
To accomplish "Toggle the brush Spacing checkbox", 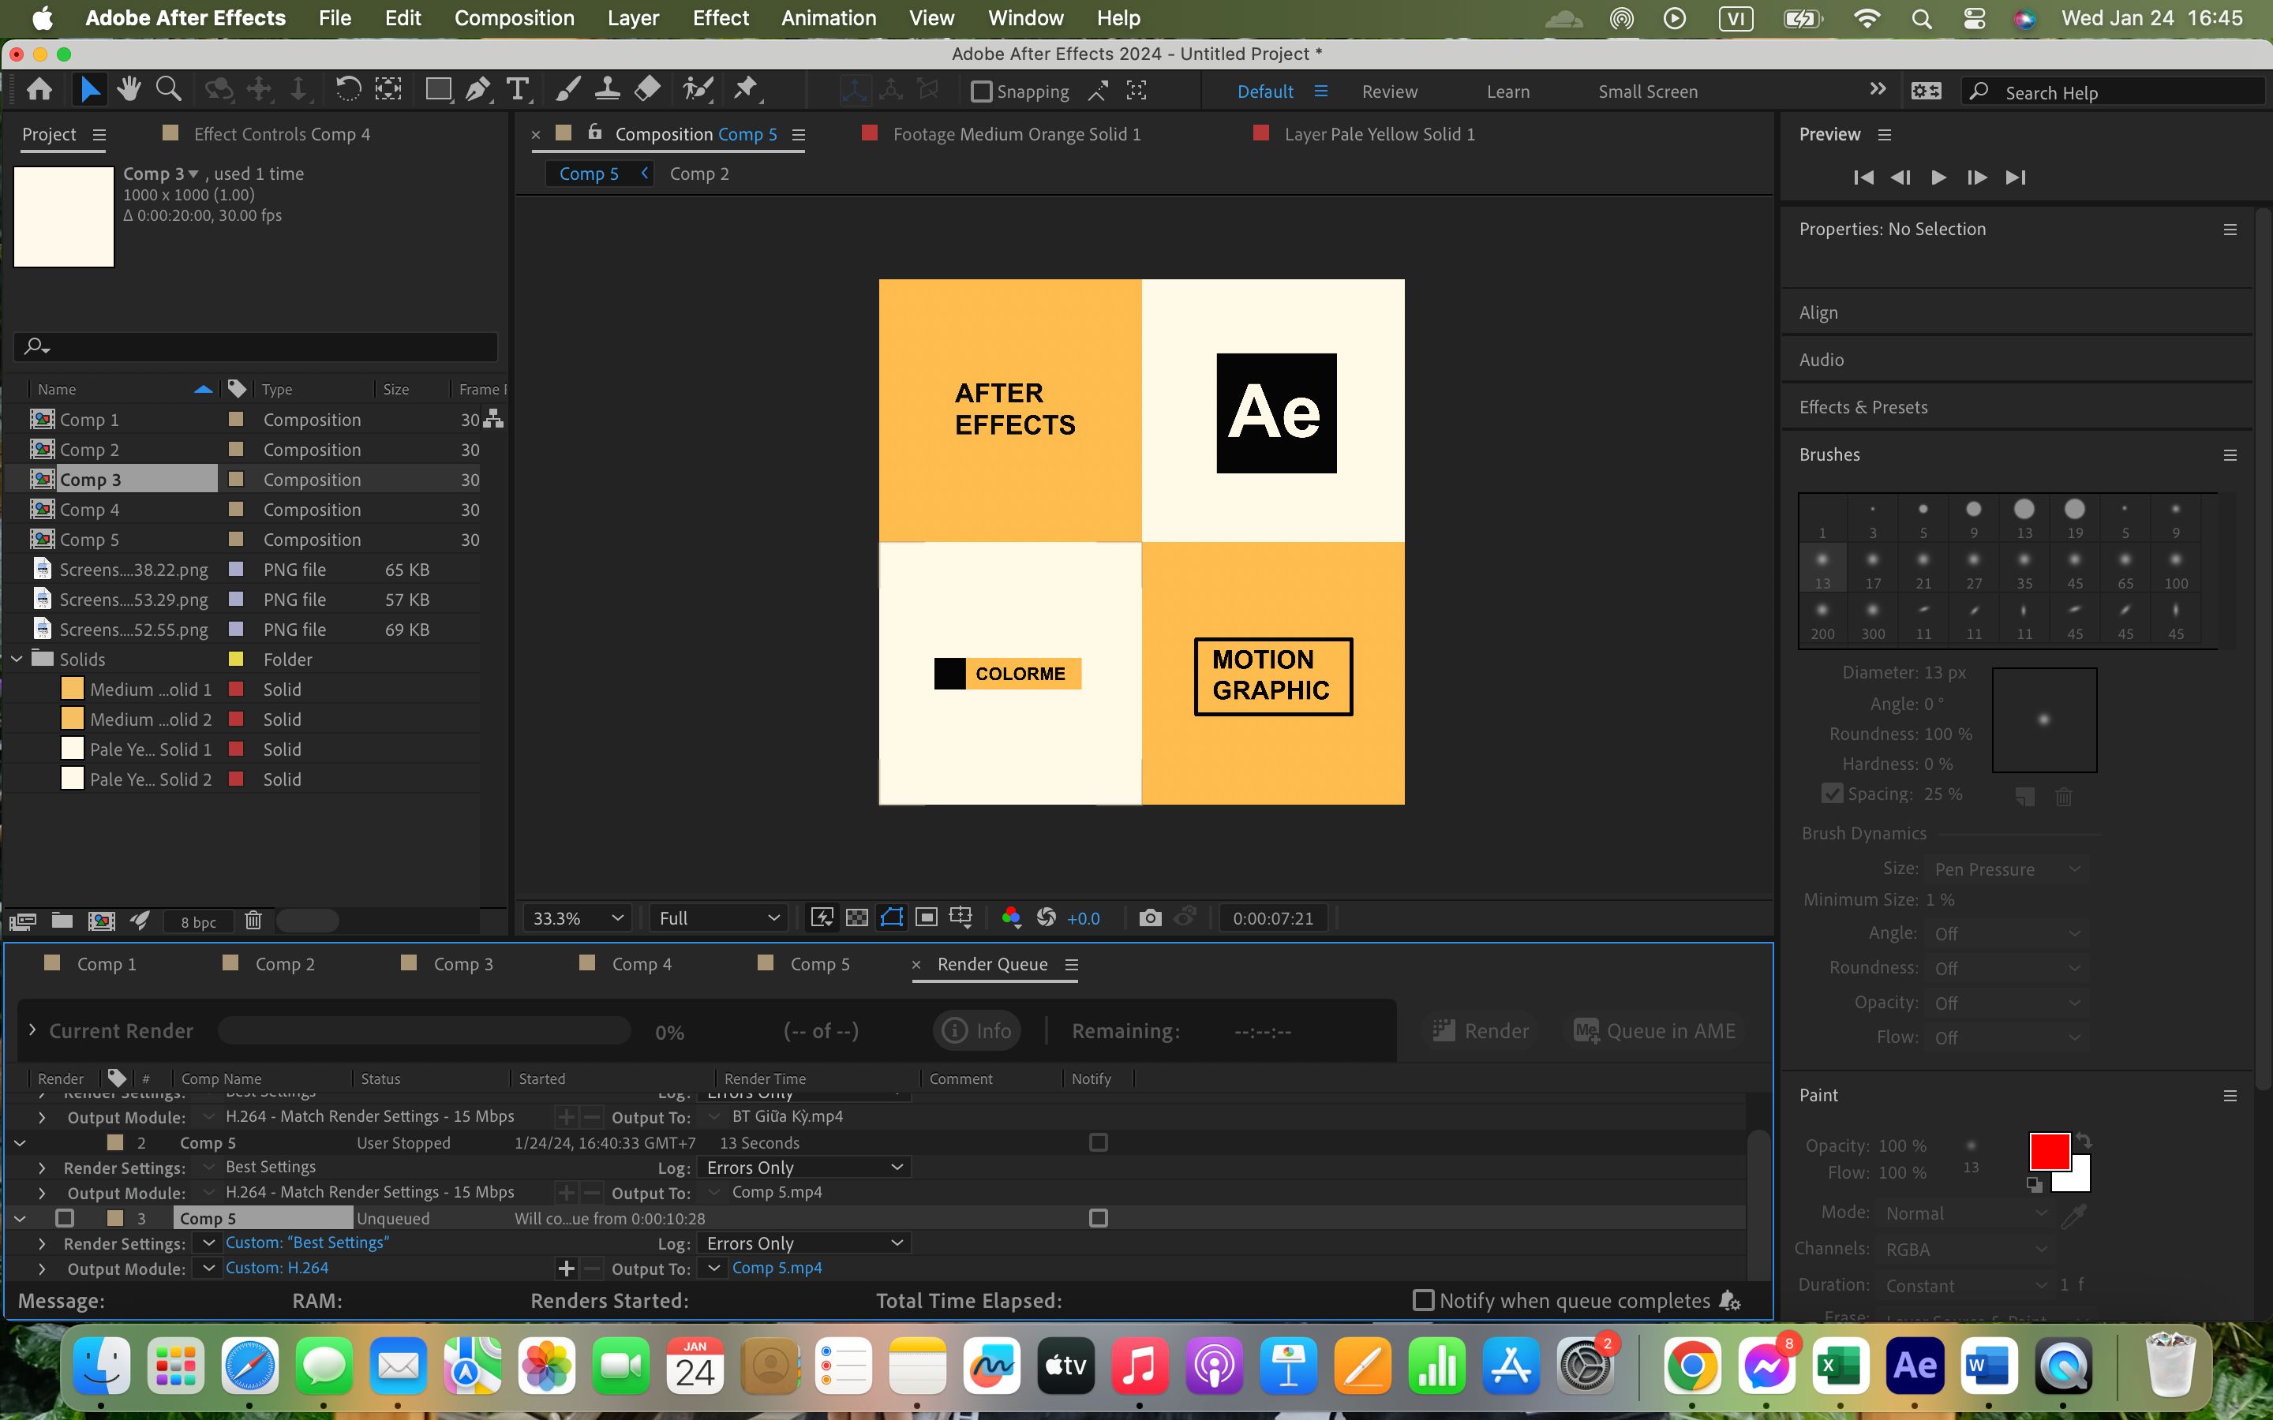I will (1832, 794).
